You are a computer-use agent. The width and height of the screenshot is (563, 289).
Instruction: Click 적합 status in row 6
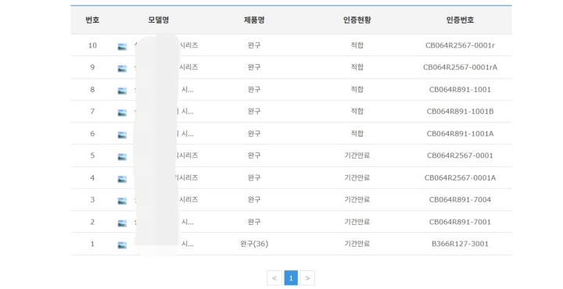click(357, 134)
